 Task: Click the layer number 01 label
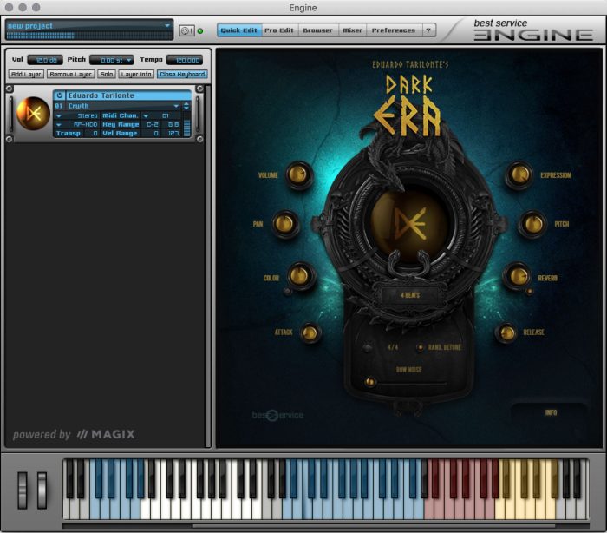59,106
